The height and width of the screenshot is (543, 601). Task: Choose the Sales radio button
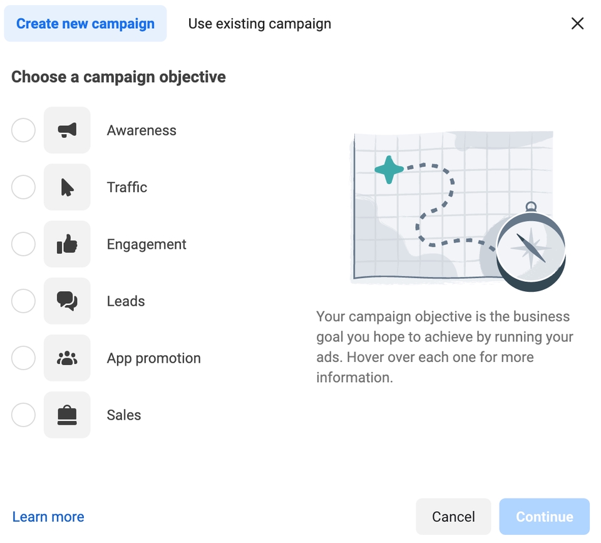23,415
